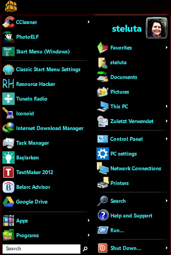The height and width of the screenshot is (255, 171).
Task: Click the PhotoELF text label
Action: coord(27,37)
